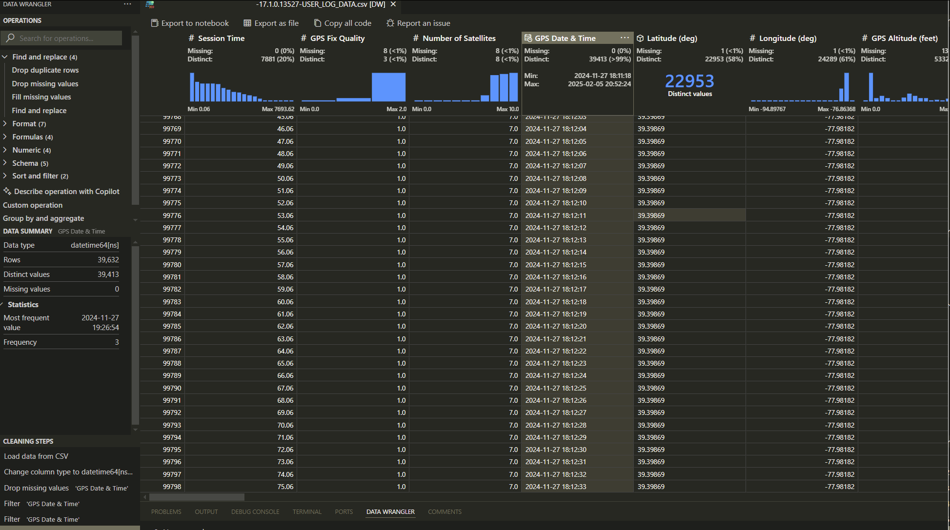Expand the Sort and filter (2) group
Viewport: 950px width, 530px height.
click(x=5, y=176)
